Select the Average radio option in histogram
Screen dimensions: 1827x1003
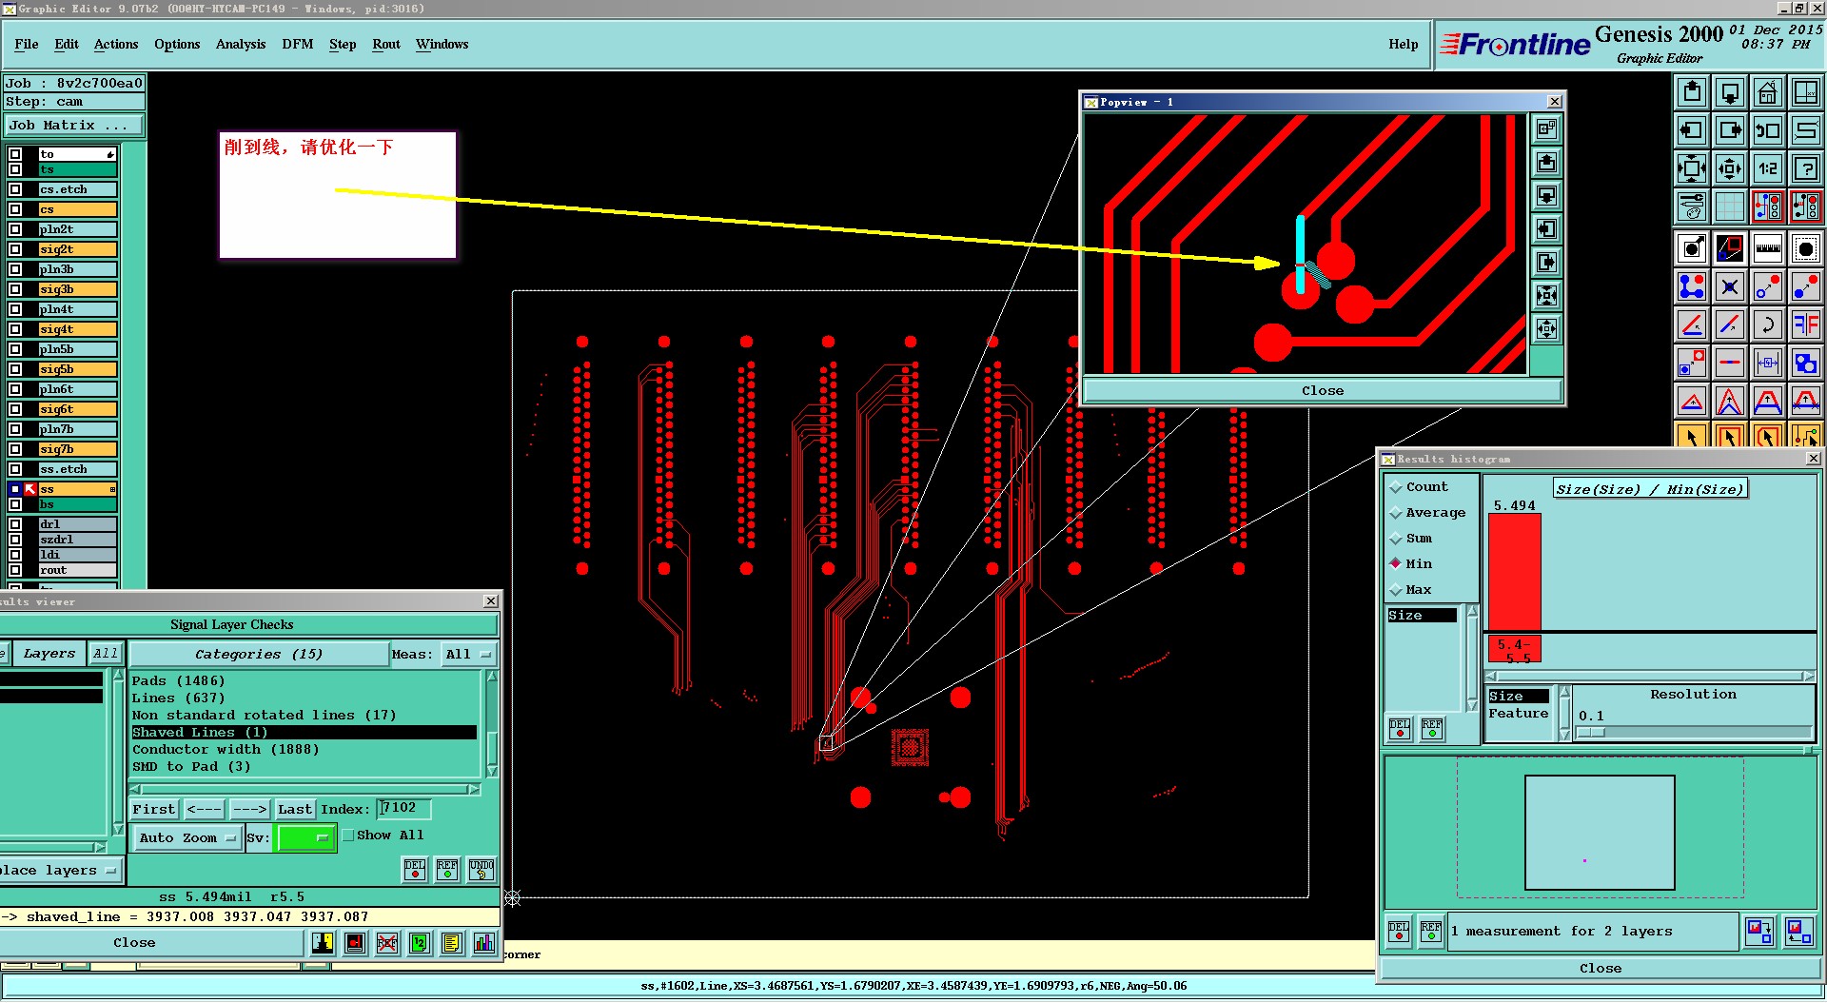(1427, 512)
